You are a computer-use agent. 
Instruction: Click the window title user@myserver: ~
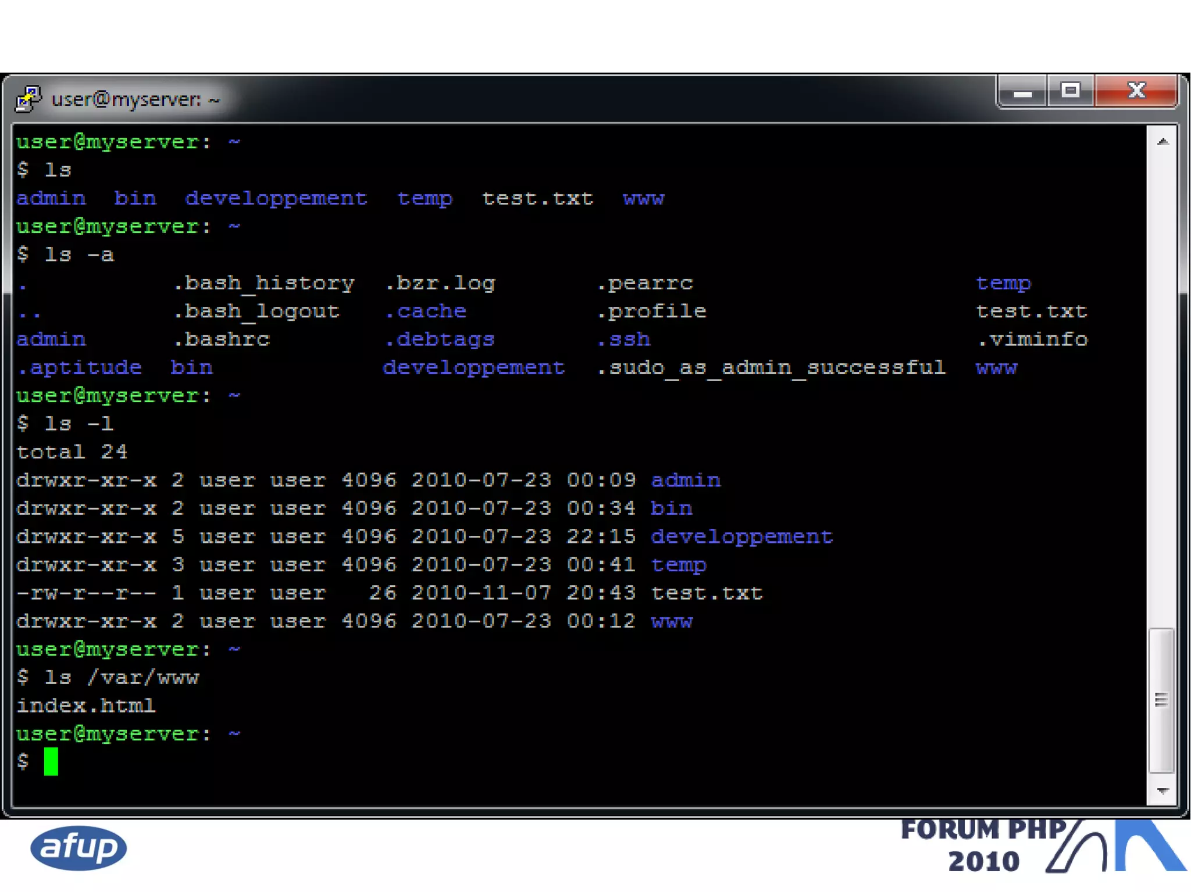[135, 100]
